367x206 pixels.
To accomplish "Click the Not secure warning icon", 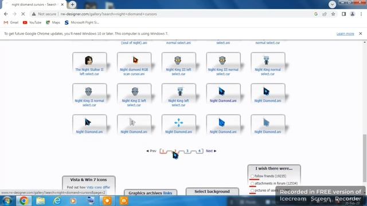I will (x=34, y=14).
